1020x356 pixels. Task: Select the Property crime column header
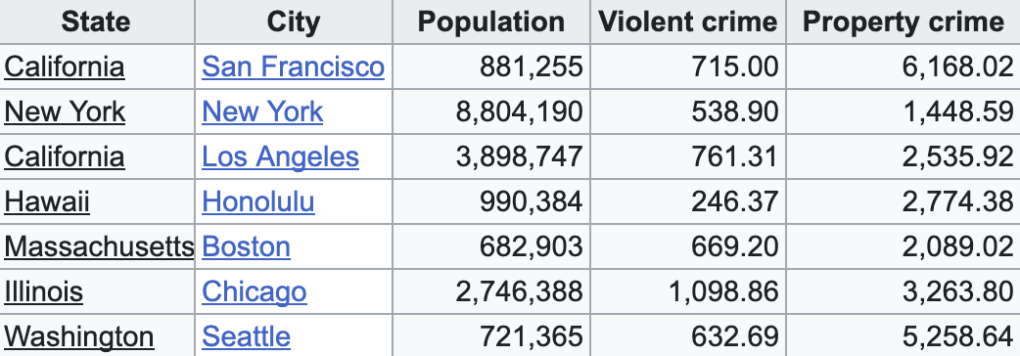pyautogui.click(x=903, y=22)
